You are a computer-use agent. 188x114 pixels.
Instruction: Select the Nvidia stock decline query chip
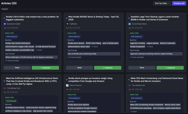tap(76, 43)
